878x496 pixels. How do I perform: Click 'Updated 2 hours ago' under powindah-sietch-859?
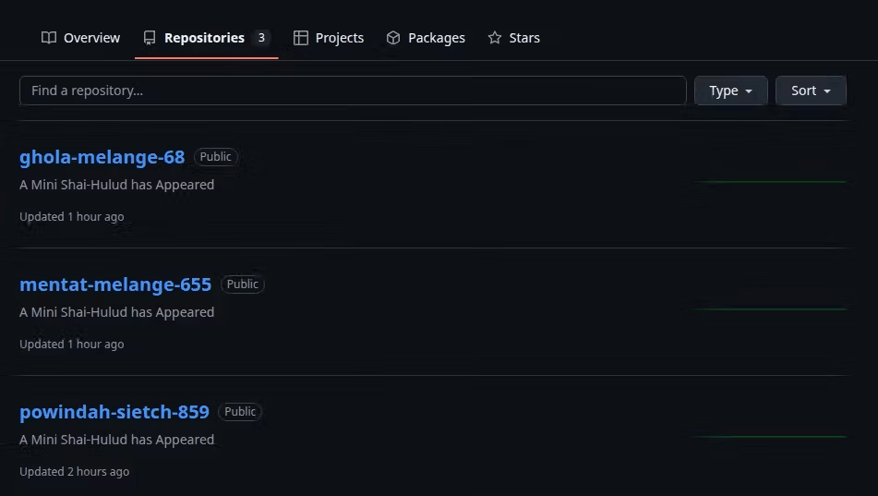(x=75, y=472)
